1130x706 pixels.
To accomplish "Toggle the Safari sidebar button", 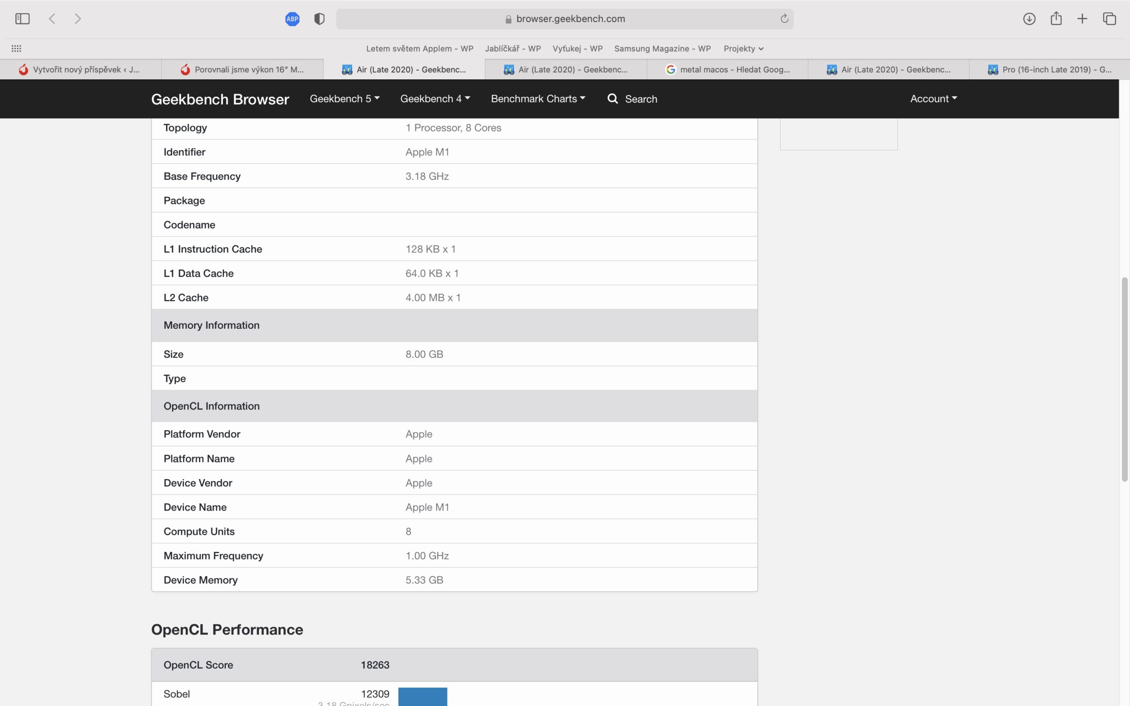I will click(23, 19).
